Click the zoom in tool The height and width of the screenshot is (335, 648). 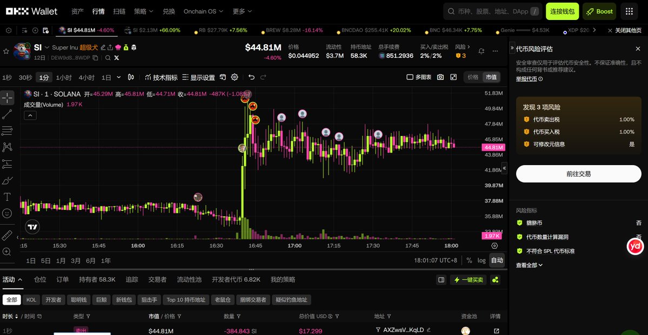(x=7, y=252)
